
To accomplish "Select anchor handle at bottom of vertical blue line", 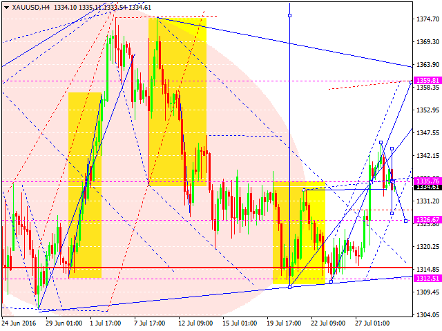I will tap(290, 287).
